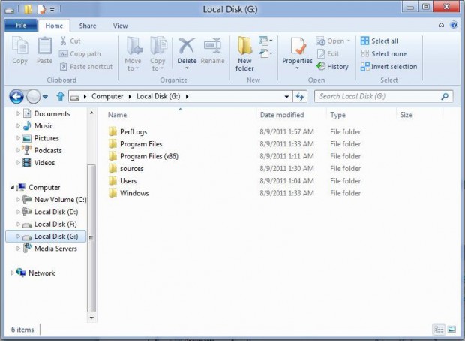Click the Back navigation arrow button
Screen dimensions: 465x341
(x=16, y=96)
